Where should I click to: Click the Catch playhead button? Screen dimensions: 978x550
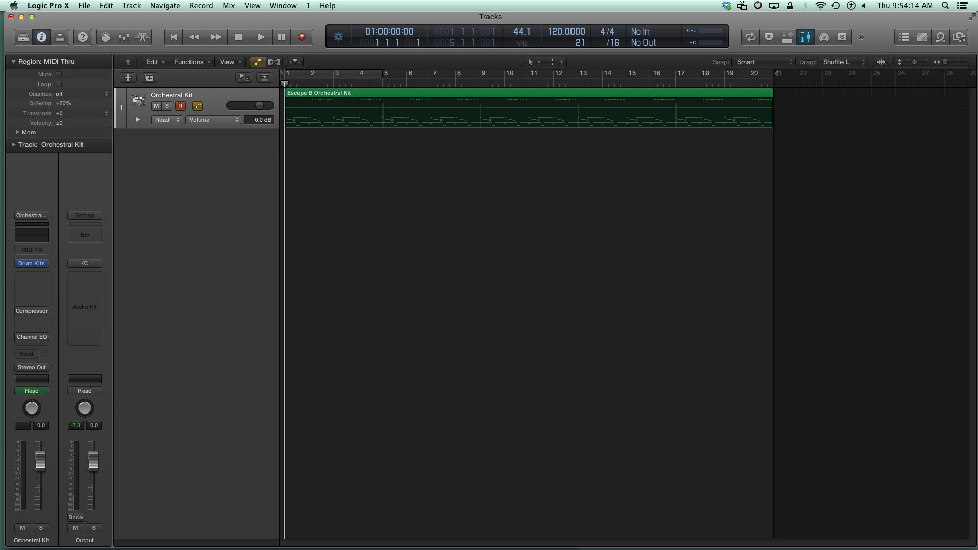click(295, 62)
